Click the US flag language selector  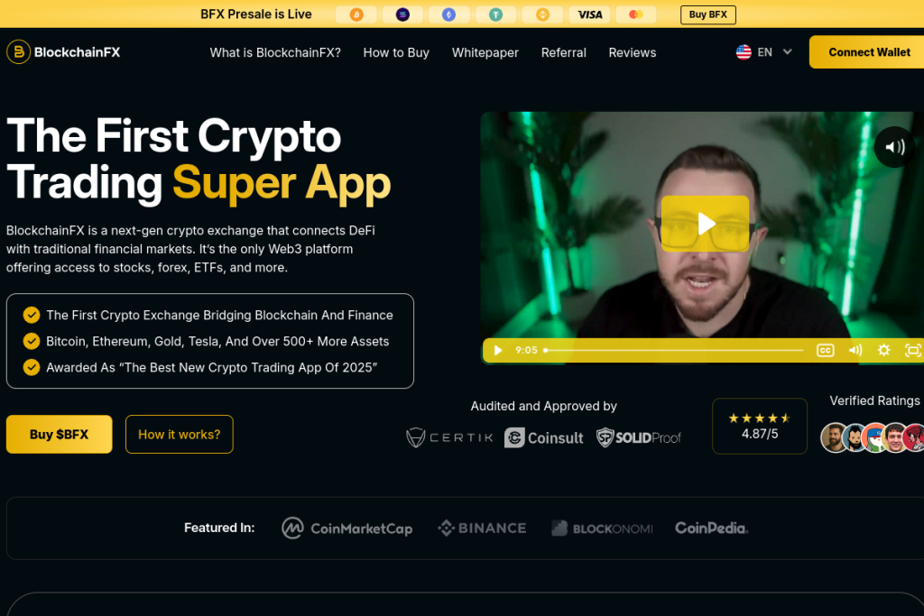[744, 51]
